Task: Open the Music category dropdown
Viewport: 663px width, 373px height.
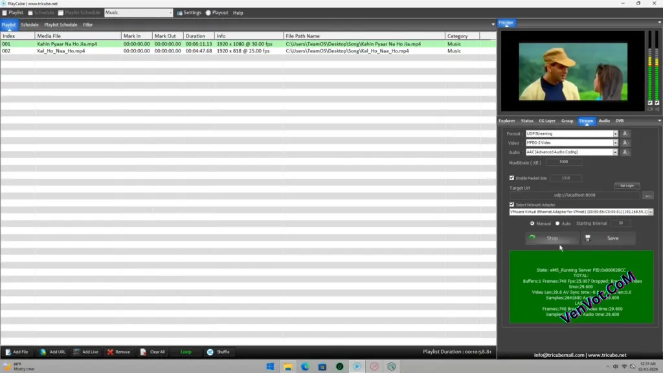Action: [170, 12]
